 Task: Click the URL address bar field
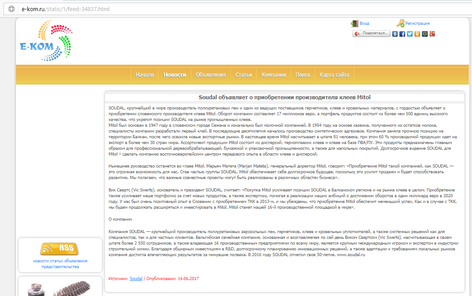tap(241, 9)
